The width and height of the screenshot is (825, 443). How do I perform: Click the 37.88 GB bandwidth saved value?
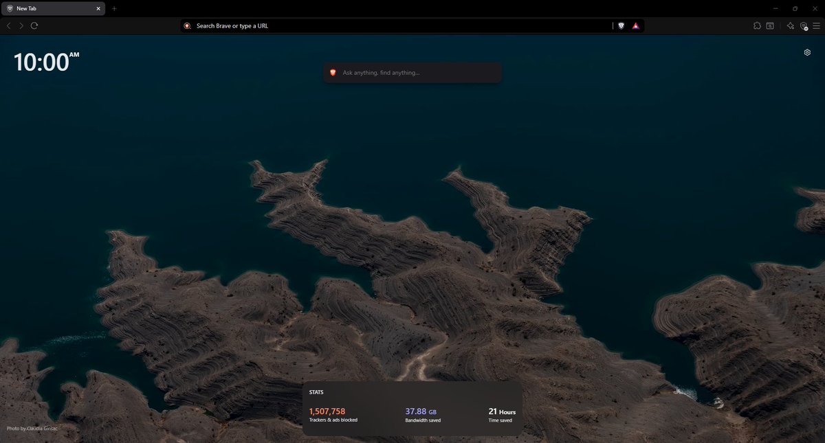[421, 411]
